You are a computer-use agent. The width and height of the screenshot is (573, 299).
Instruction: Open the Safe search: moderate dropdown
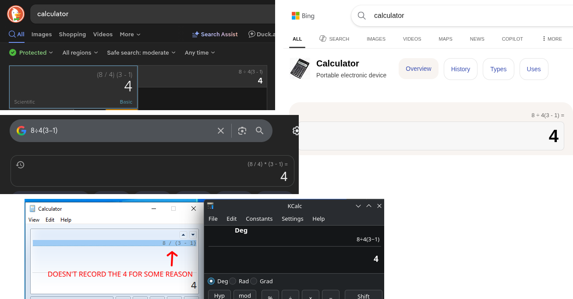(x=141, y=52)
